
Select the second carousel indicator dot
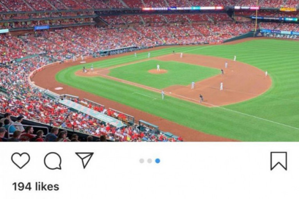coord(150,161)
